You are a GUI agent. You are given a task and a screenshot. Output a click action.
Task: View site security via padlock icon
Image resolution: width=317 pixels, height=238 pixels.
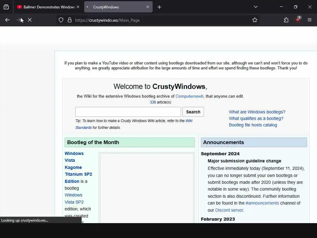click(70, 20)
